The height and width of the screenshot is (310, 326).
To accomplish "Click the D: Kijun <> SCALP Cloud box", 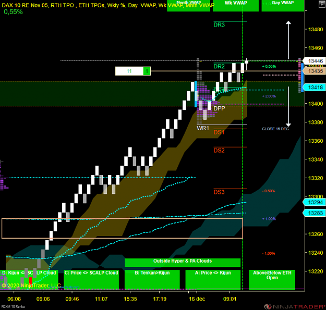I will pyautogui.click(x=29, y=279).
